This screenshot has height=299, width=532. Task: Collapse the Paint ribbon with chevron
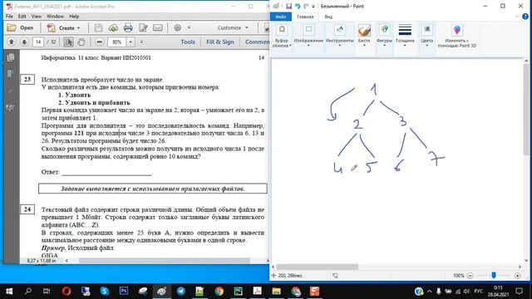click(x=517, y=17)
